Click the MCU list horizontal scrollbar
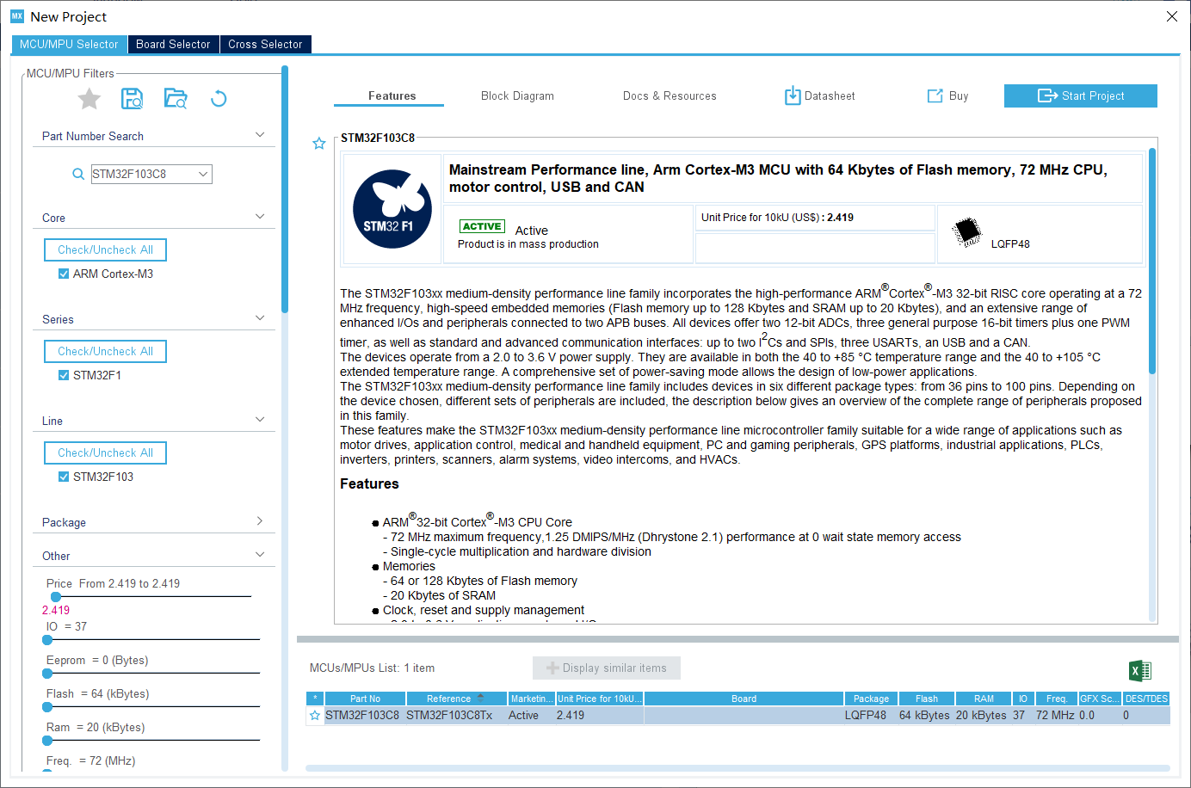This screenshot has height=788, width=1191. pos(737,768)
